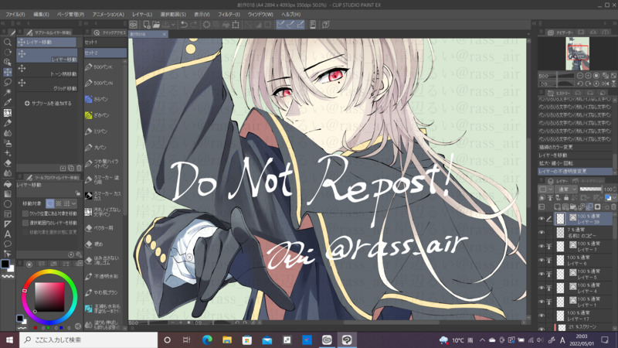Select the トーン柄移動 sub tool
Screen dimensions: 618x348
coord(47,70)
